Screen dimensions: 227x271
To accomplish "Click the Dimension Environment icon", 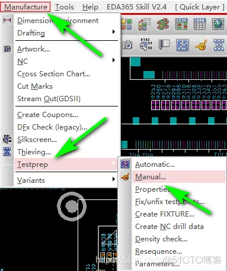I will pyautogui.click(x=7, y=20).
